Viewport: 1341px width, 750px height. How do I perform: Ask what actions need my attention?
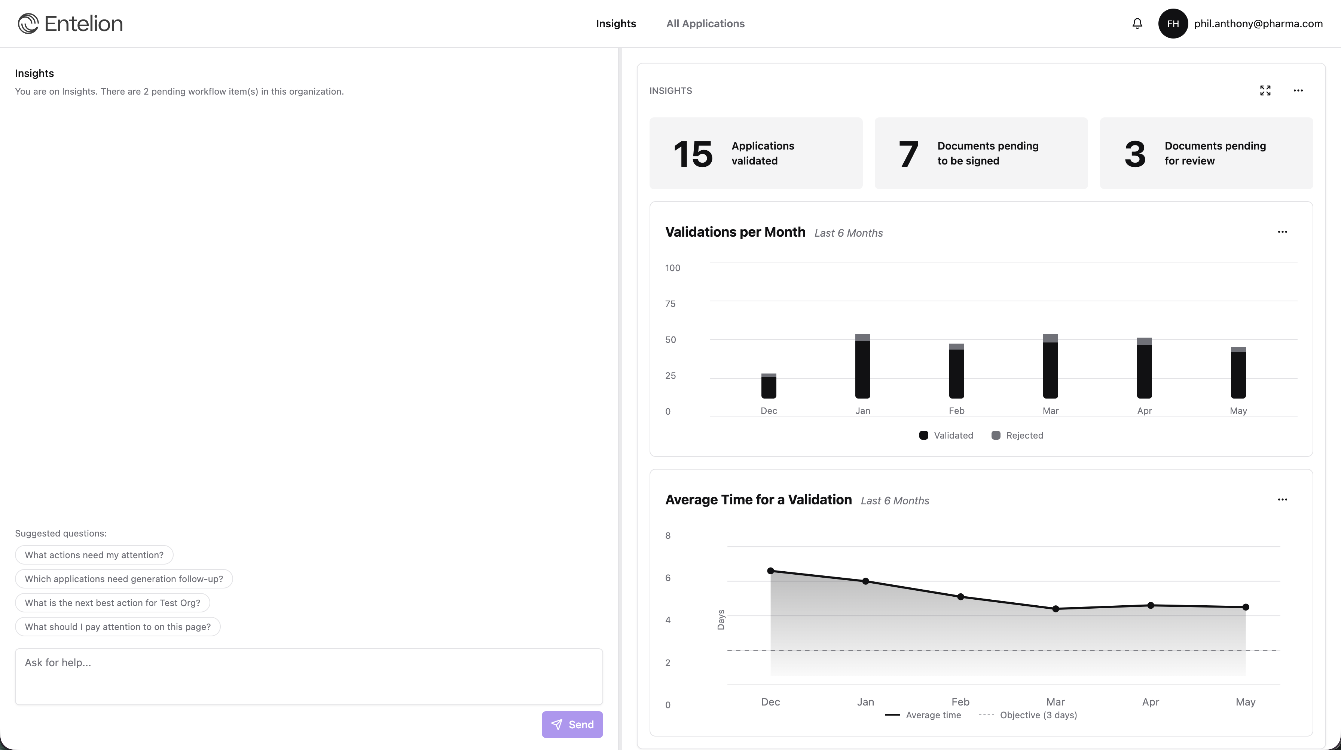[x=94, y=555]
